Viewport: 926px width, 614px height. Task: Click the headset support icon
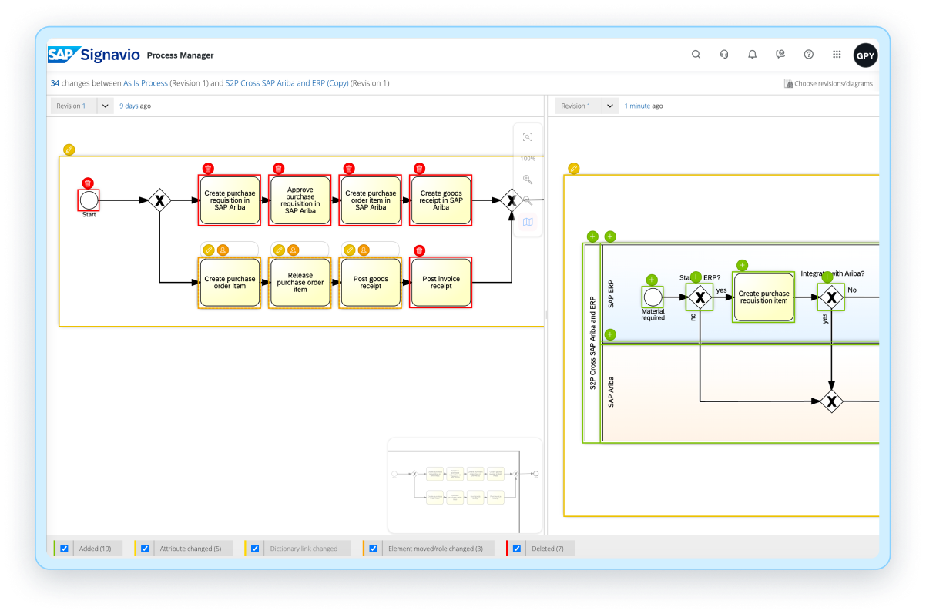[724, 55]
